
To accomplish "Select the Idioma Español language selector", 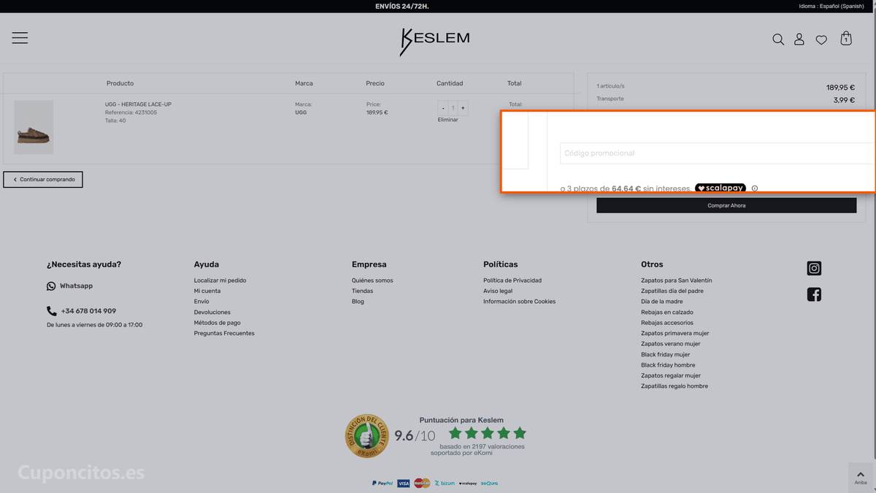I will (x=831, y=6).
